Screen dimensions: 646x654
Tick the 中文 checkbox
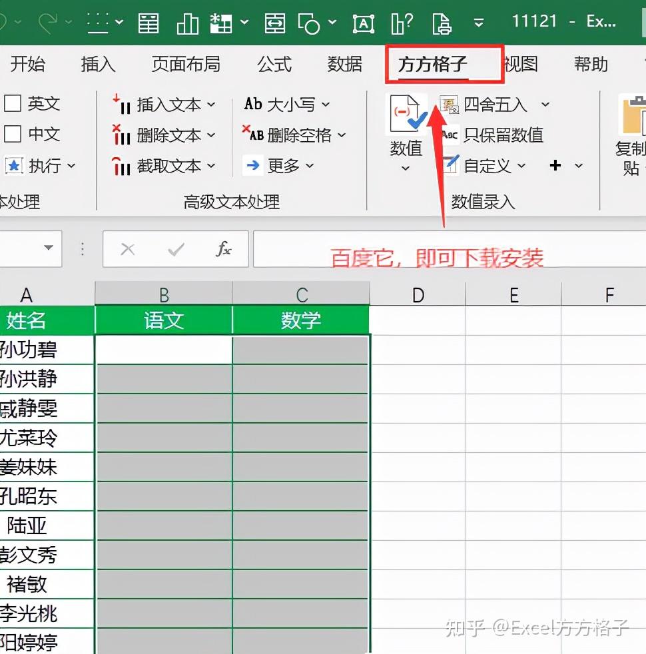13,135
